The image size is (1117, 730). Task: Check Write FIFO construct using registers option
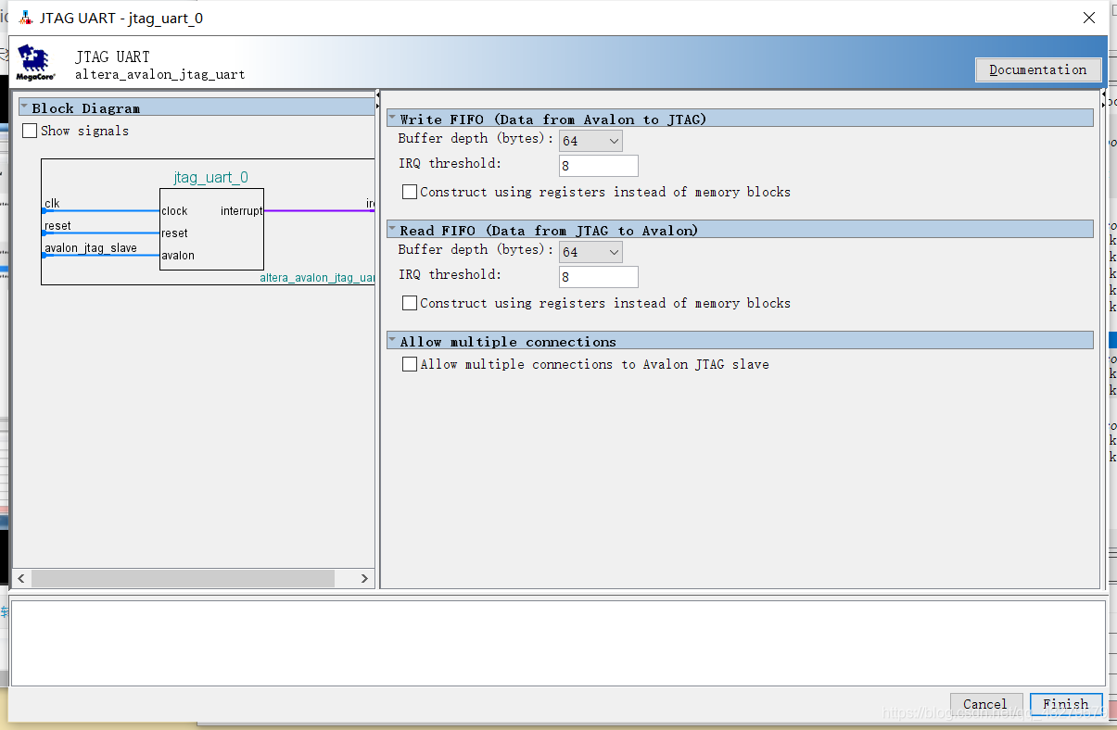(x=410, y=192)
